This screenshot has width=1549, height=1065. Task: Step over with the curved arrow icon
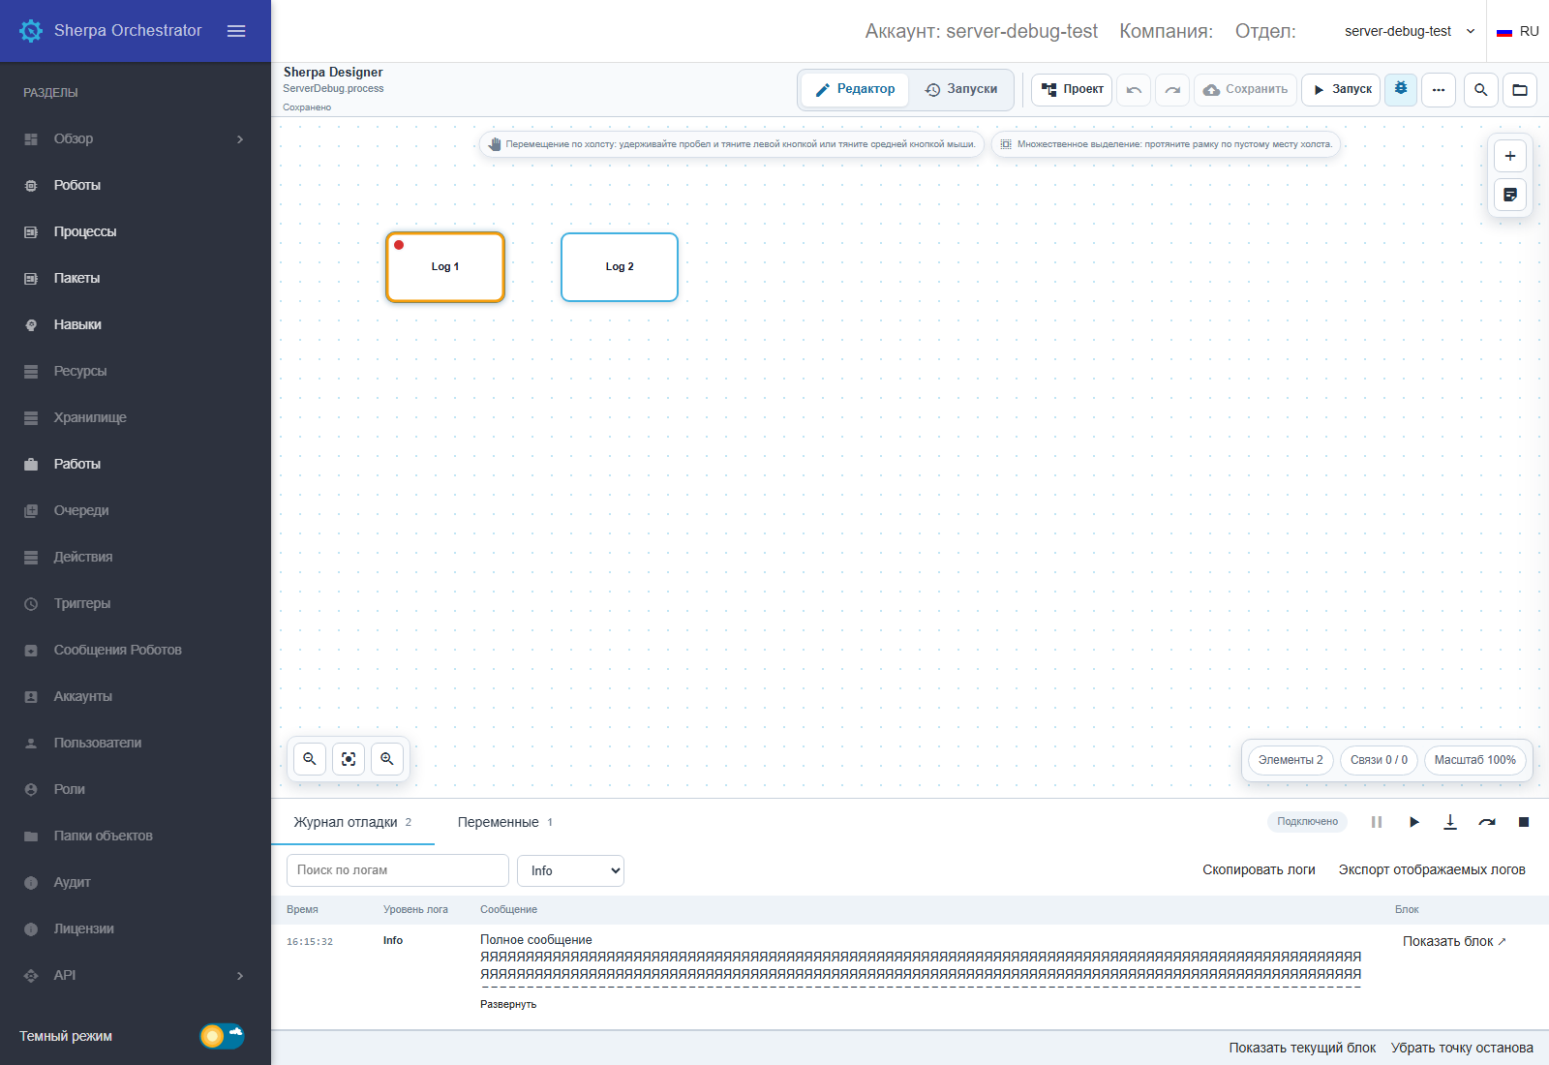tap(1487, 822)
